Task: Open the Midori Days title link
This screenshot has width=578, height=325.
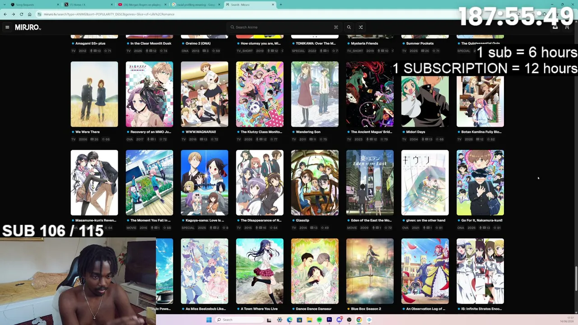Action: pos(415,132)
